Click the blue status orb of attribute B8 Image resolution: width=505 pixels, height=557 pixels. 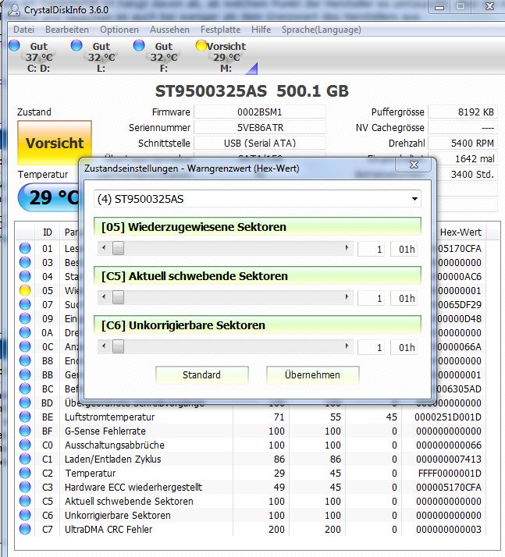coord(25,360)
